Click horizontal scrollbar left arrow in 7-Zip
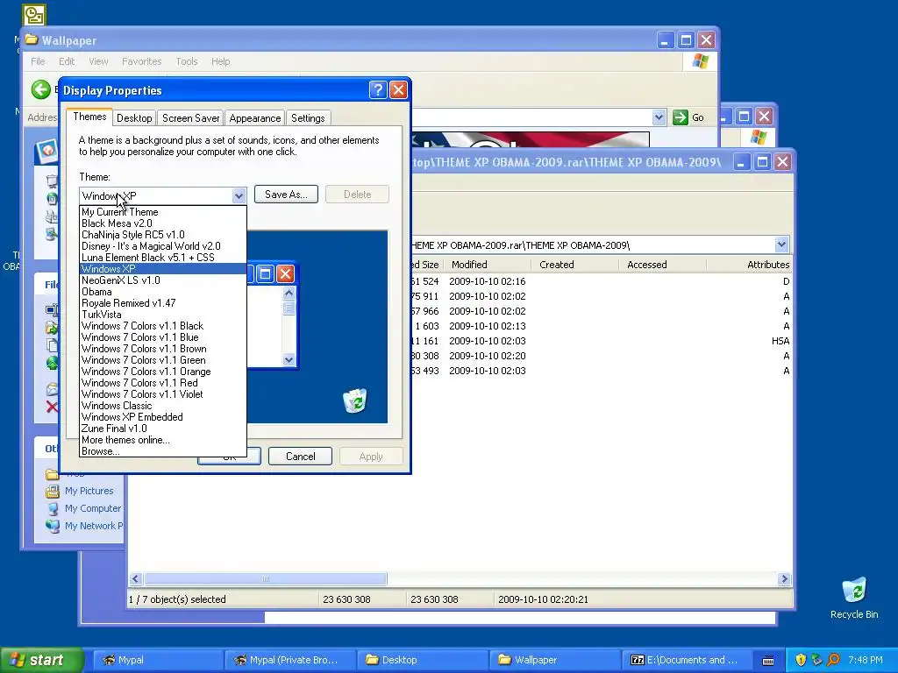The height and width of the screenshot is (673, 898). coord(136,579)
